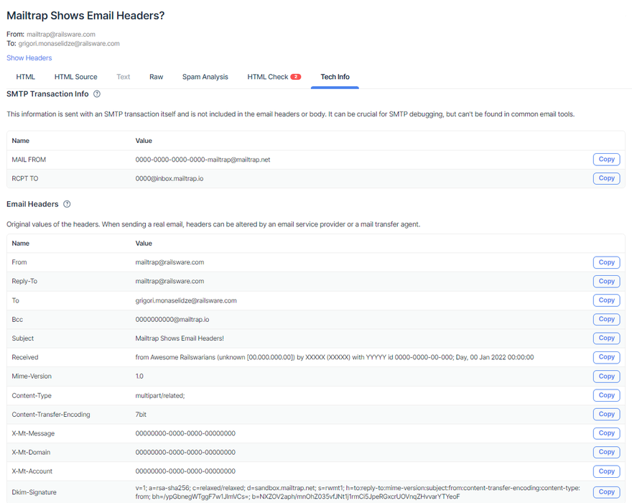The width and height of the screenshot is (632, 503).
Task: Go to the HTML Check tab
Action: click(267, 77)
